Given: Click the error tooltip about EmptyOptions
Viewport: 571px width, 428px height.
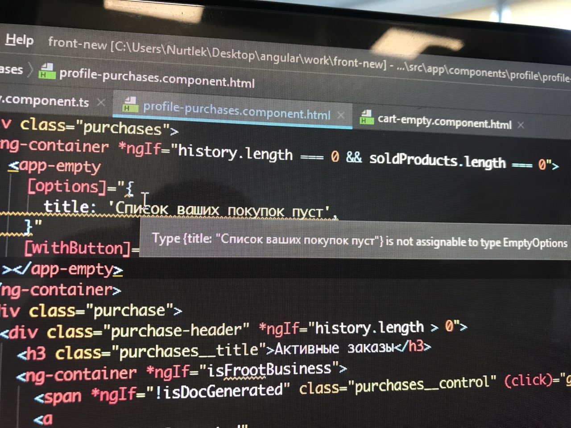Looking at the screenshot, I should tap(355, 240).
